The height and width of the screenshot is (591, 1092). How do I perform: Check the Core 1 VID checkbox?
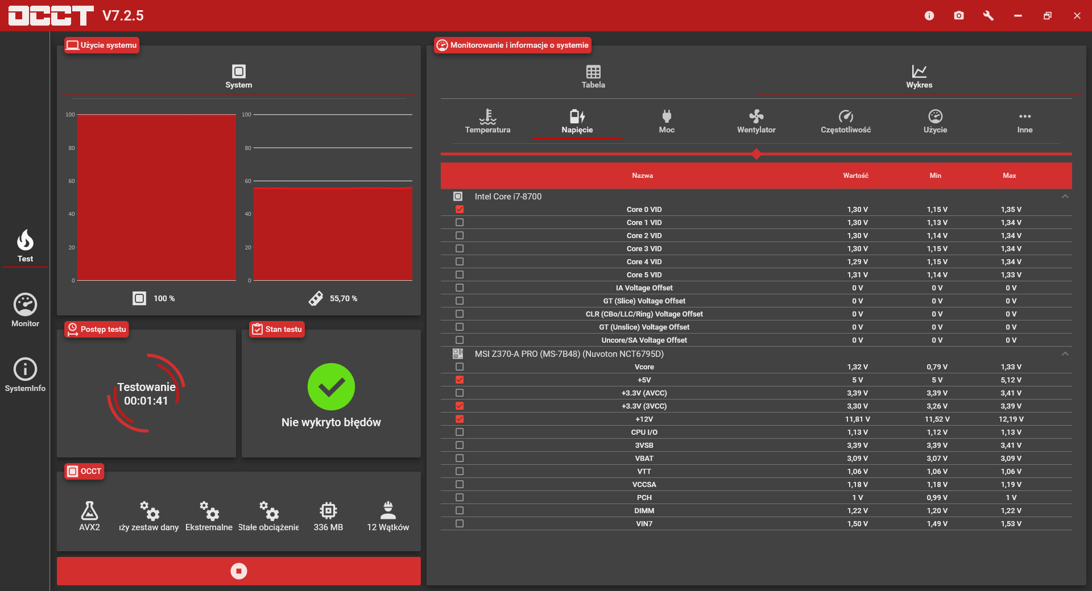pos(460,222)
